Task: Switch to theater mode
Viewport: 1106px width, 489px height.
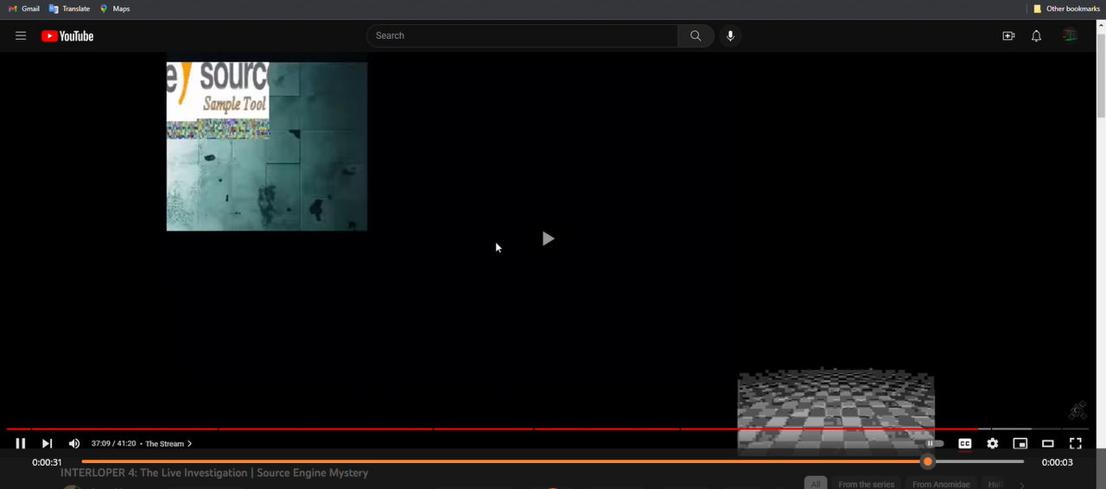Action: 1048,443
